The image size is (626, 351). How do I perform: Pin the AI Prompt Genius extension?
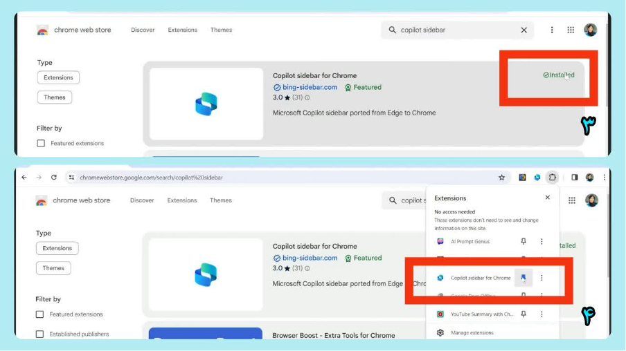point(524,241)
